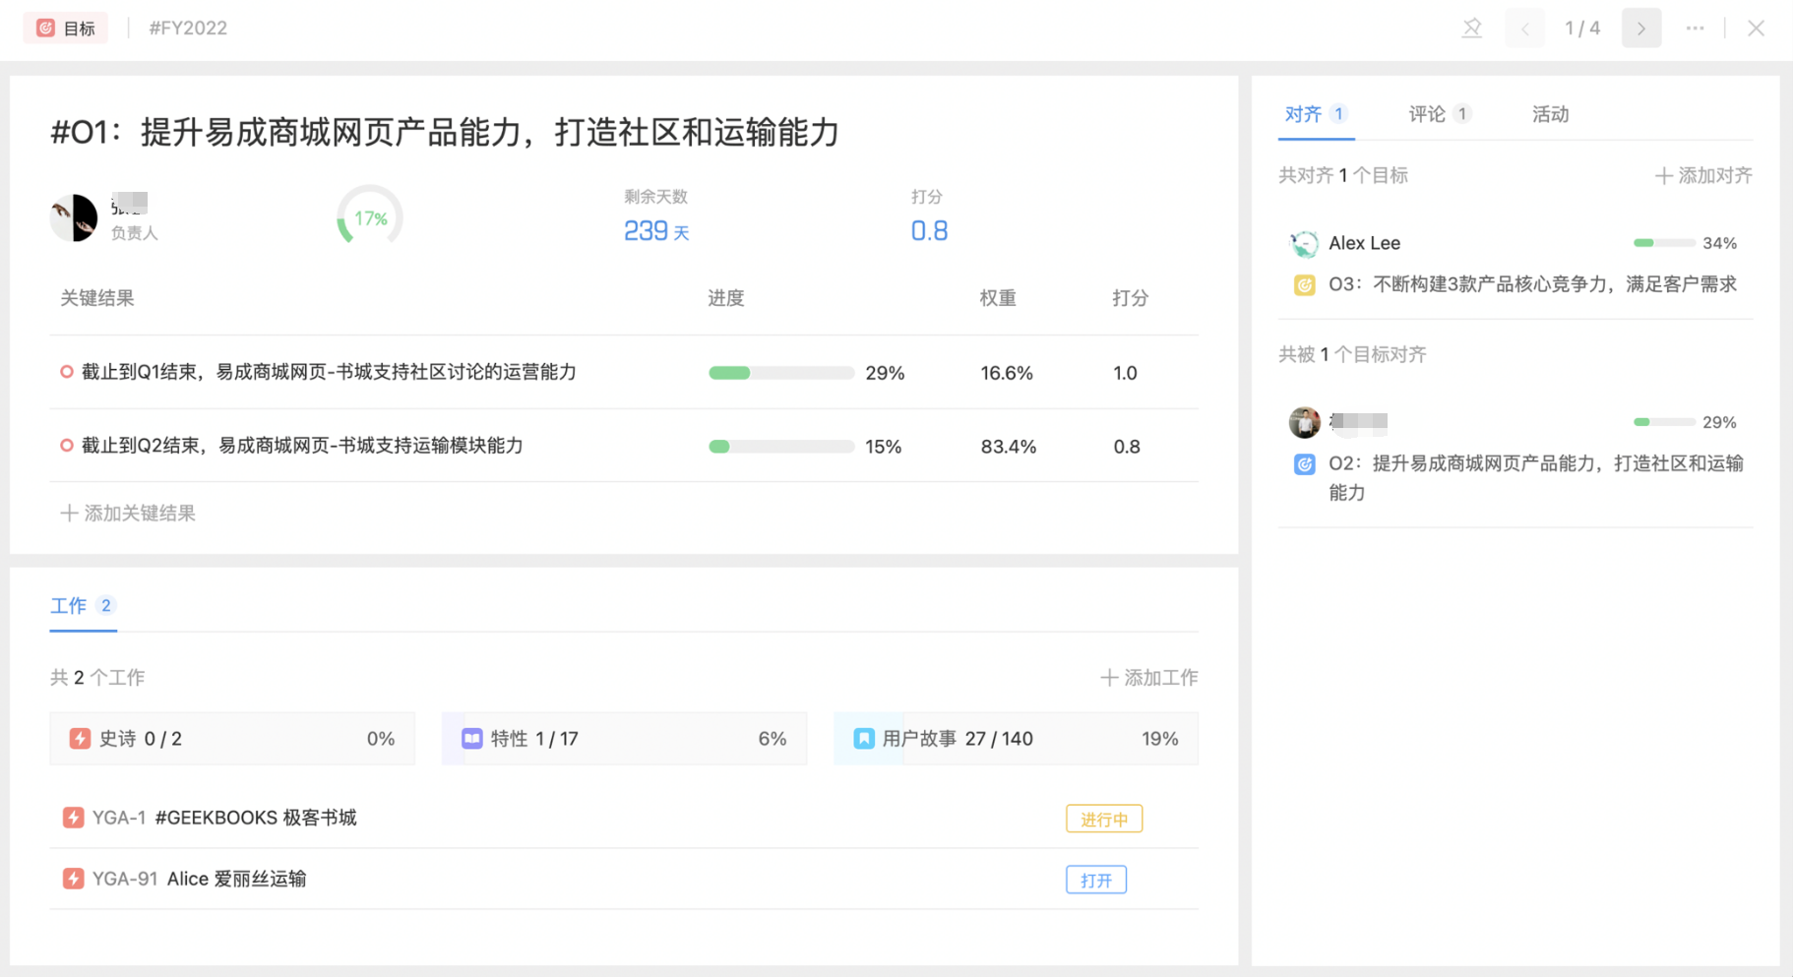The height and width of the screenshot is (977, 1793).
Task: Click the 29% progress bar of Q1 key result
Action: pyautogui.click(x=780, y=373)
